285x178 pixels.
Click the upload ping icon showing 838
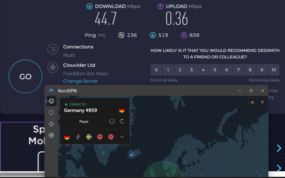pos(184,35)
